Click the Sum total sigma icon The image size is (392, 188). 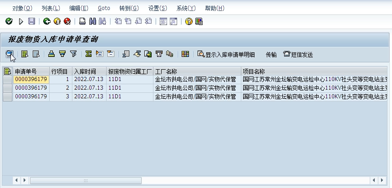point(88,54)
